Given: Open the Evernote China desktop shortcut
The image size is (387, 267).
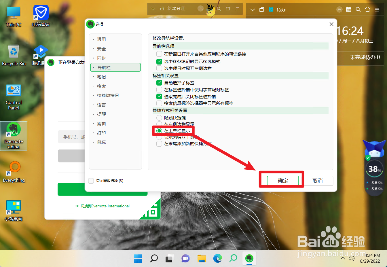Looking at the screenshot, I should pyautogui.click(x=14, y=136).
